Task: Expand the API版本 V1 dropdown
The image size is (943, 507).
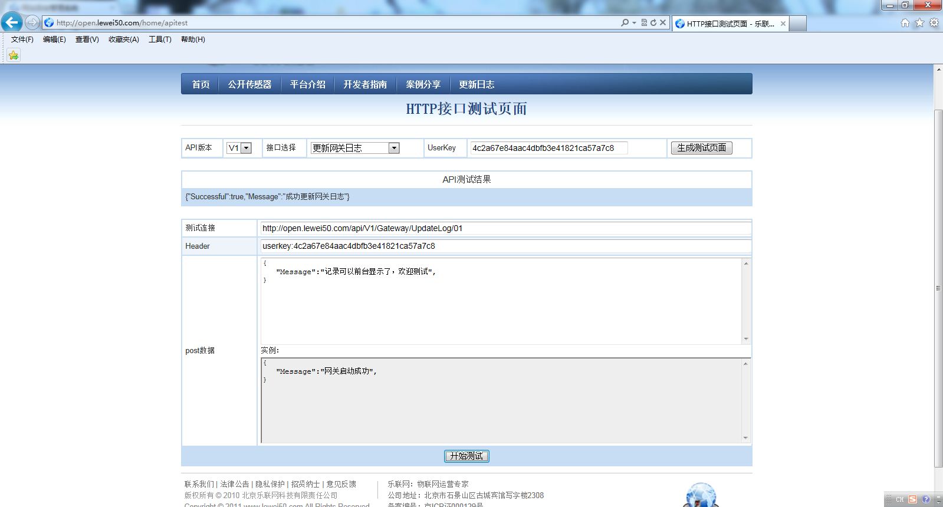Action: pos(246,148)
